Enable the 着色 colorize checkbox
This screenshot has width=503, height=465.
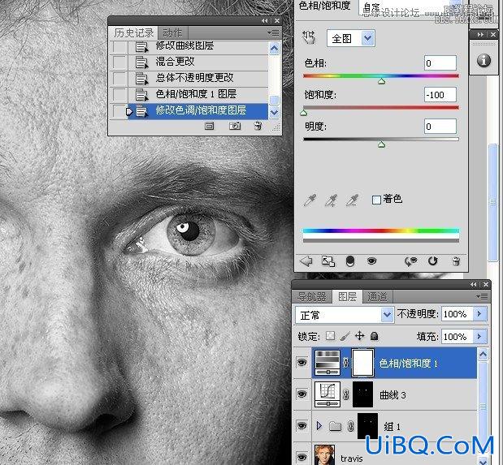coord(376,200)
